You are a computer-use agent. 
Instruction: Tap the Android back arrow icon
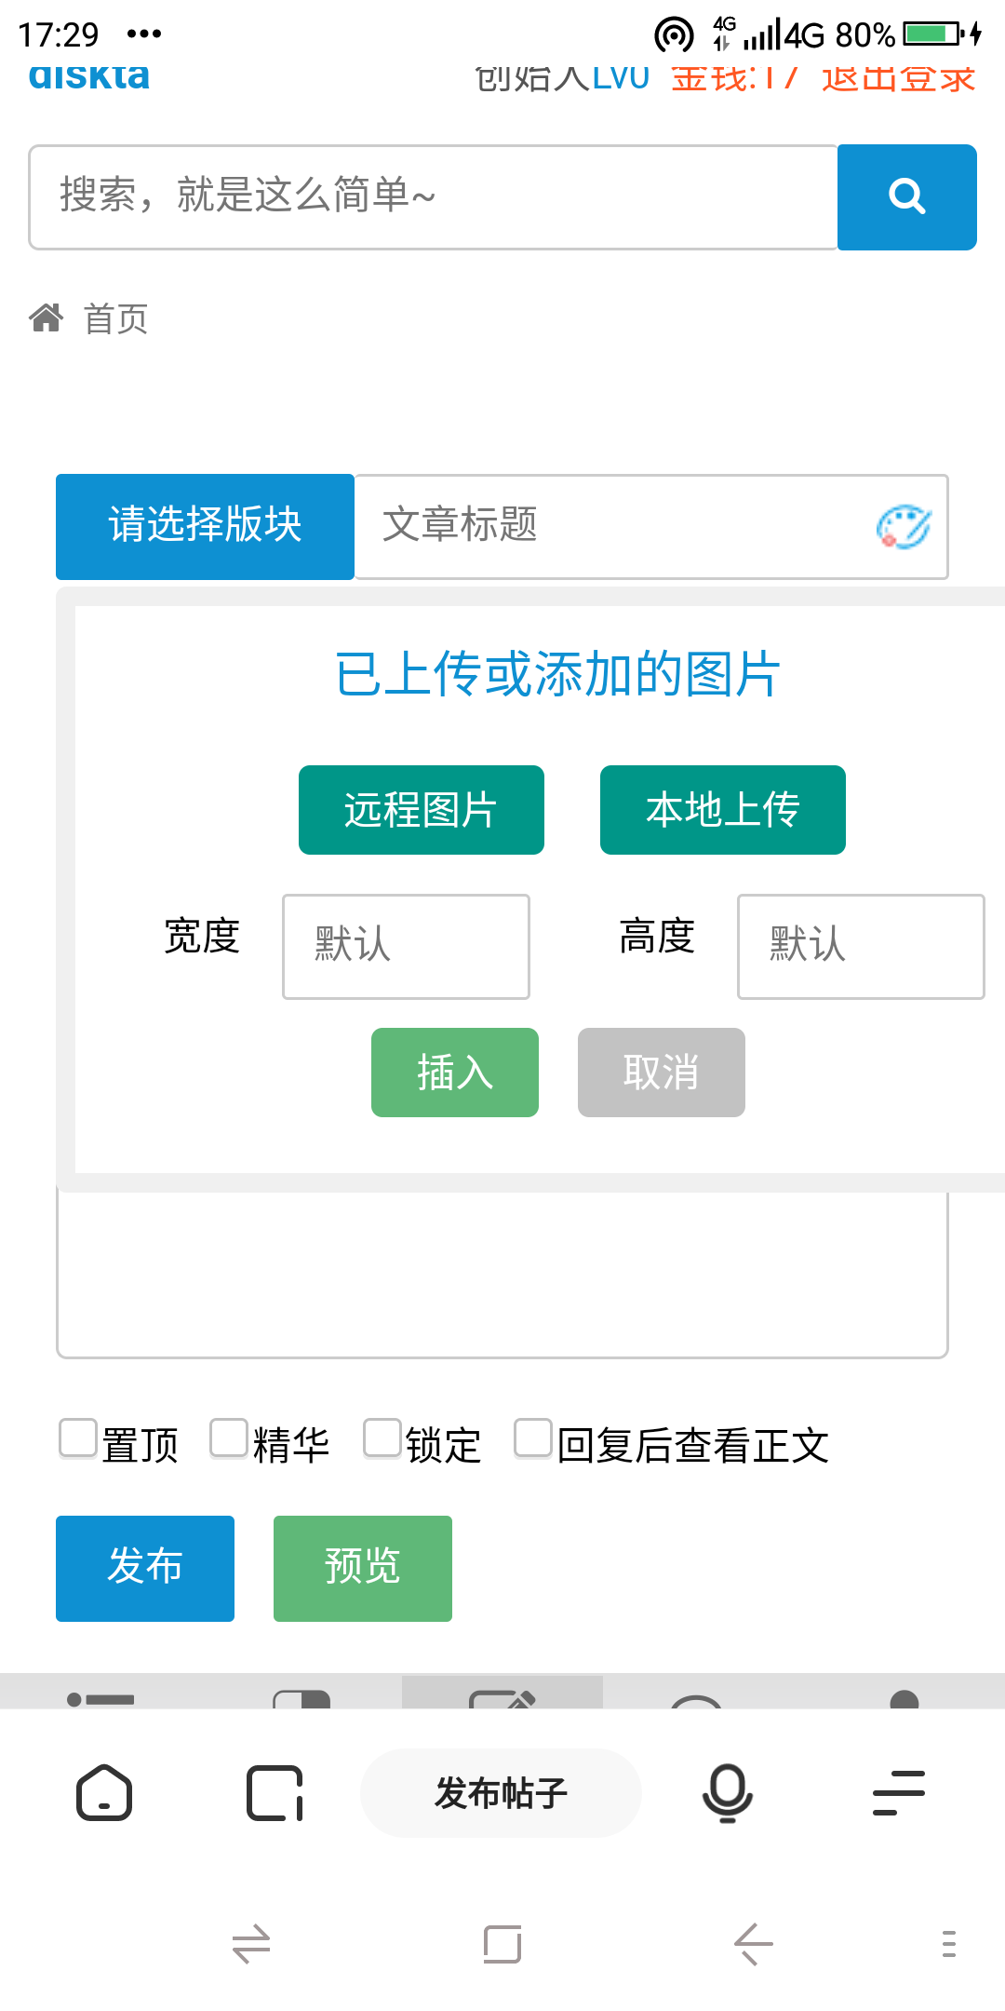pyautogui.click(x=754, y=1944)
